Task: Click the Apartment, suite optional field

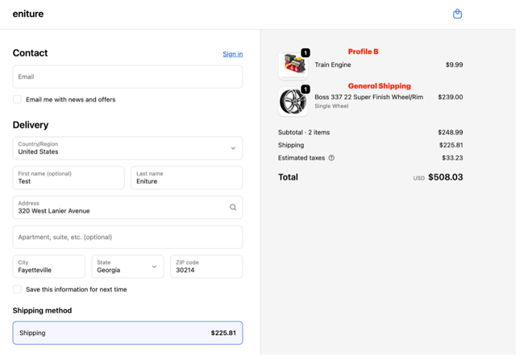Action: tap(127, 238)
